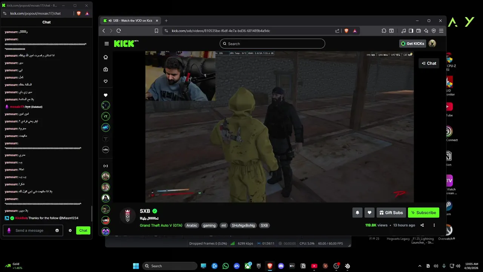Click the Brave Shields lion icon in VOD window

[346, 31]
